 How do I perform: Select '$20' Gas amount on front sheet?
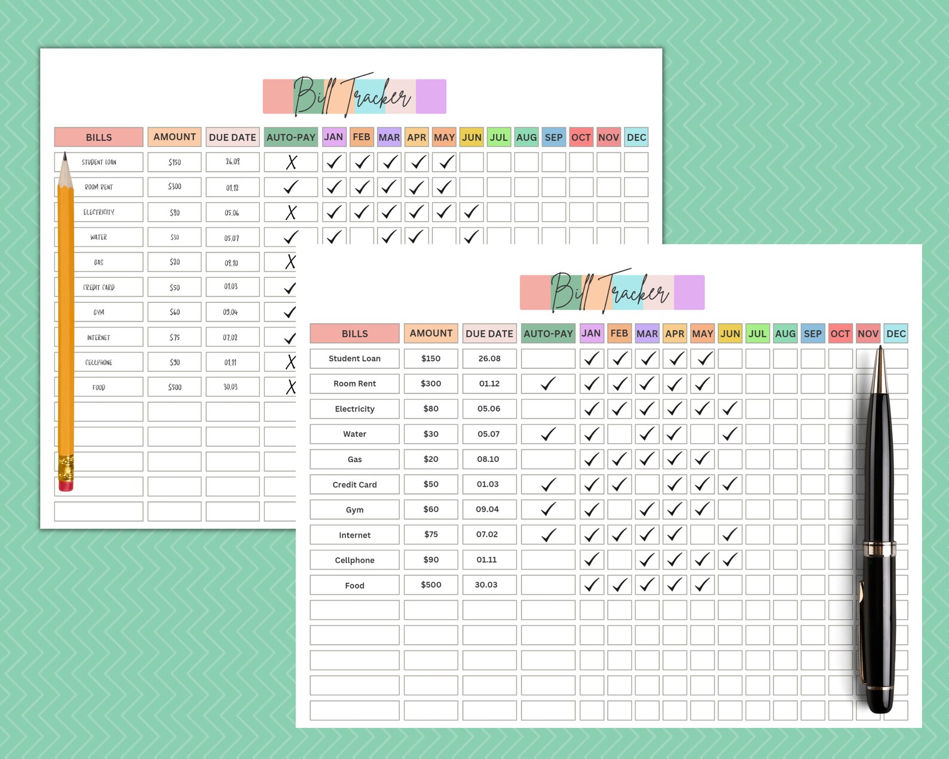[431, 459]
